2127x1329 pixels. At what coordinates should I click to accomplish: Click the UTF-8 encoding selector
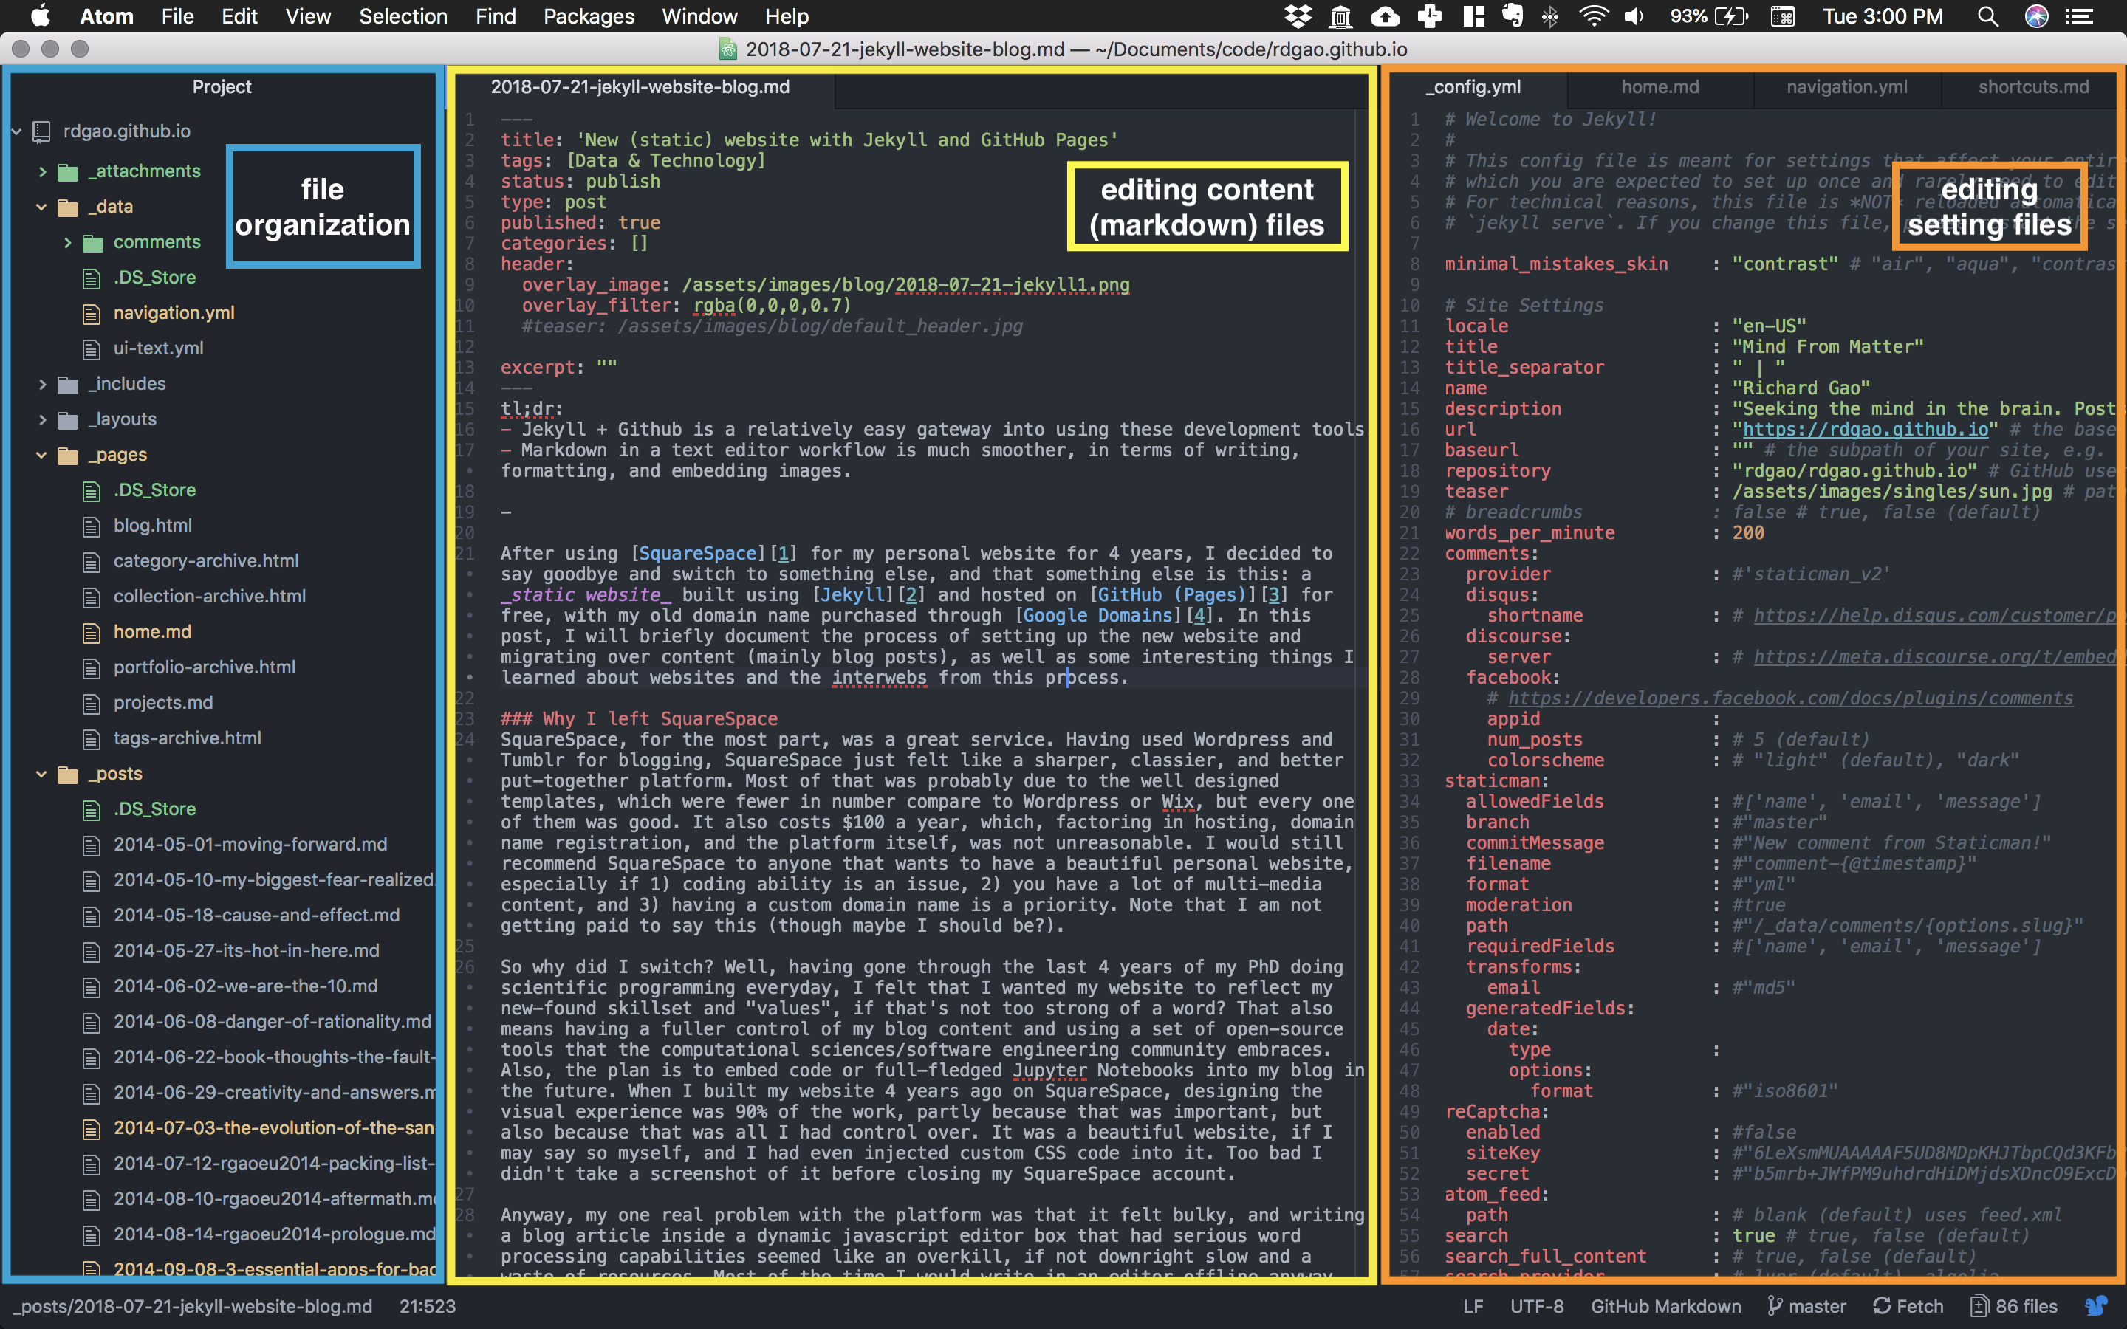point(1536,1306)
